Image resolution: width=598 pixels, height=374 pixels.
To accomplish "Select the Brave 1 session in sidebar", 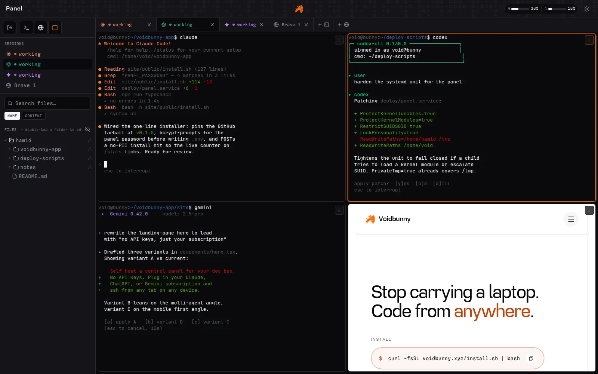I will point(47,85).
